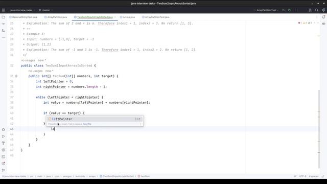Viewport: 327px width, 184px height.
Task: Open the LF line separator selector
Action: (295, 176)
